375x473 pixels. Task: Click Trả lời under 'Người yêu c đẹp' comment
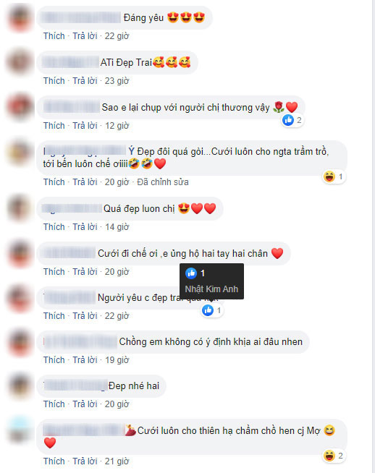(x=85, y=316)
